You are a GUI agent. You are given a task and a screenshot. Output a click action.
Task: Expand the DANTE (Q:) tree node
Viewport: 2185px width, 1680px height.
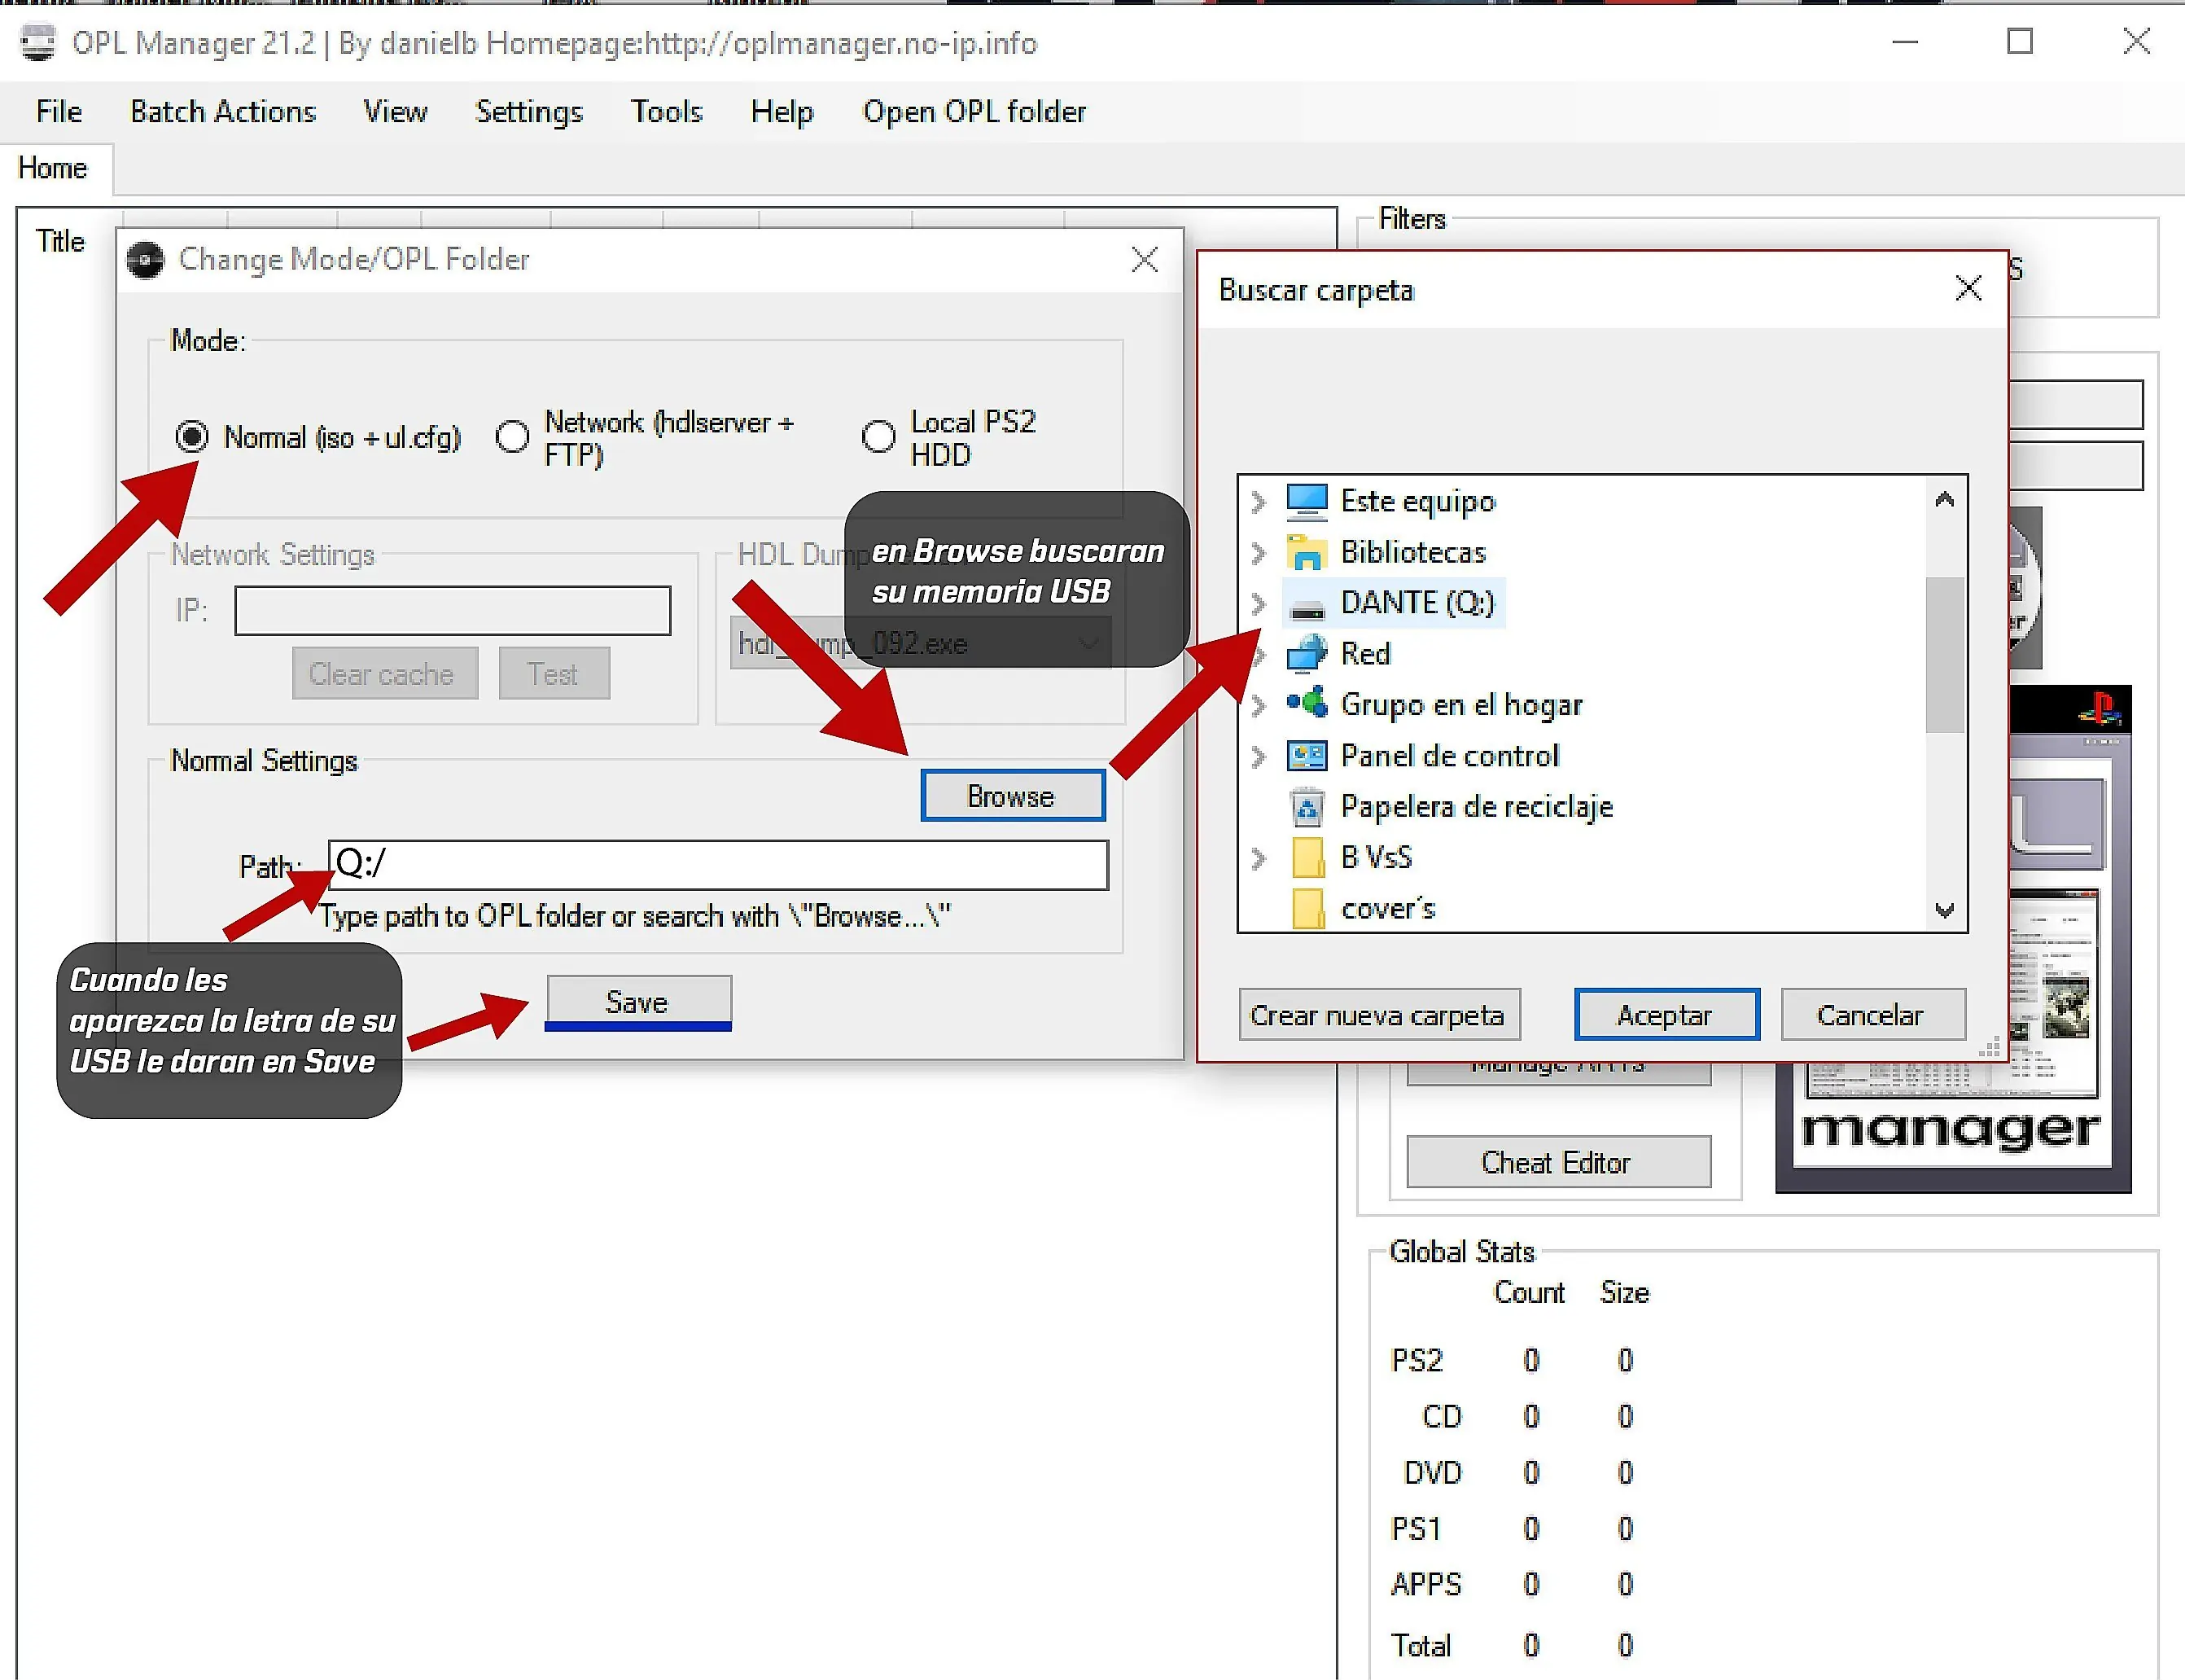(1259, 603)
